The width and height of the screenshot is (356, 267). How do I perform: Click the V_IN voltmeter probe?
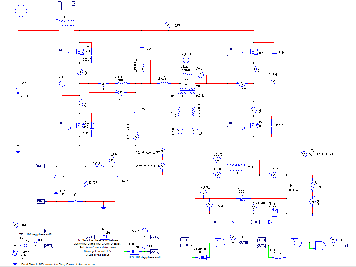point(168,25)
